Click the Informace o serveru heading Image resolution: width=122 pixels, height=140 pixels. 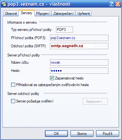tap(22, 22)
